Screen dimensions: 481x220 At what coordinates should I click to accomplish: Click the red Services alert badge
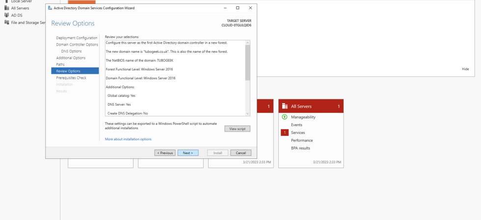(x=284, y=132)
